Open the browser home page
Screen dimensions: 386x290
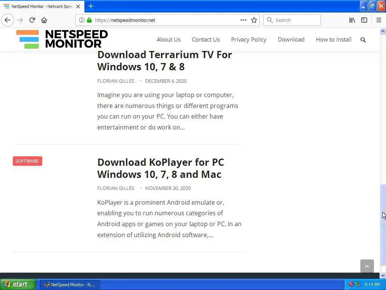[x=44, y=20]
